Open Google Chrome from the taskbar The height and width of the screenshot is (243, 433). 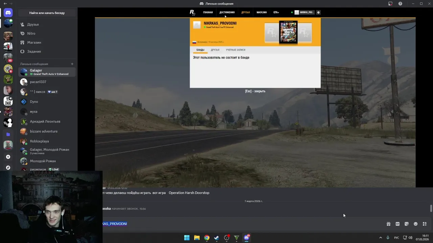pyautogui.click(x=207, y=238)
